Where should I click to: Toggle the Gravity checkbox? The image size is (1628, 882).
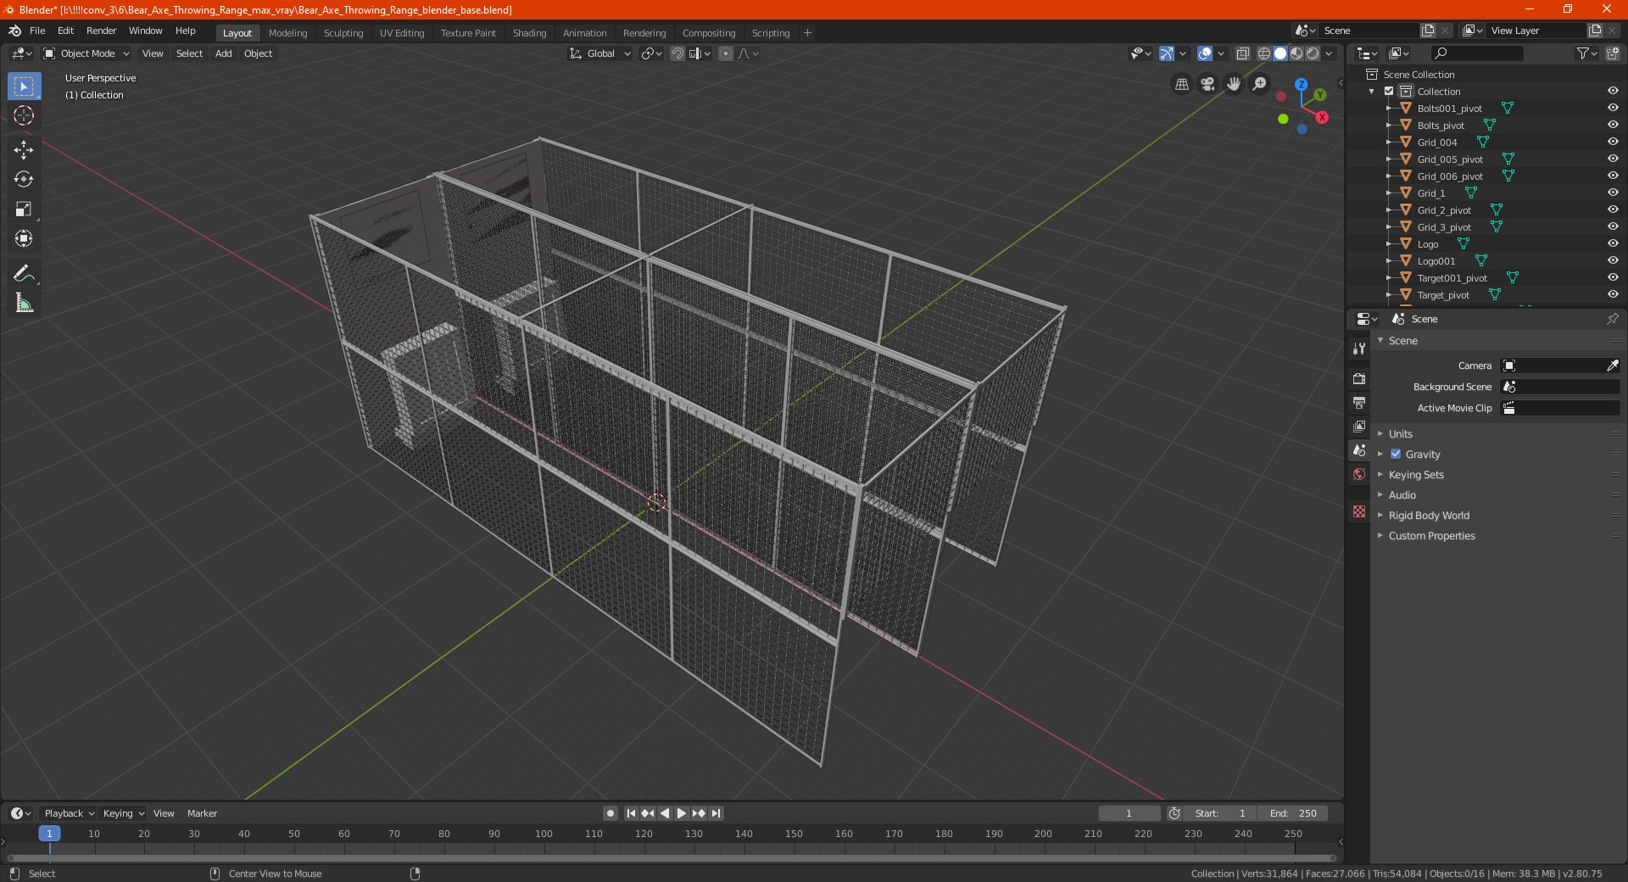tap(1396, 454)
